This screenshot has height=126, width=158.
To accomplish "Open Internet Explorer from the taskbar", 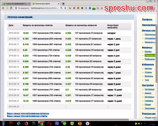I will tap(19, 123).
